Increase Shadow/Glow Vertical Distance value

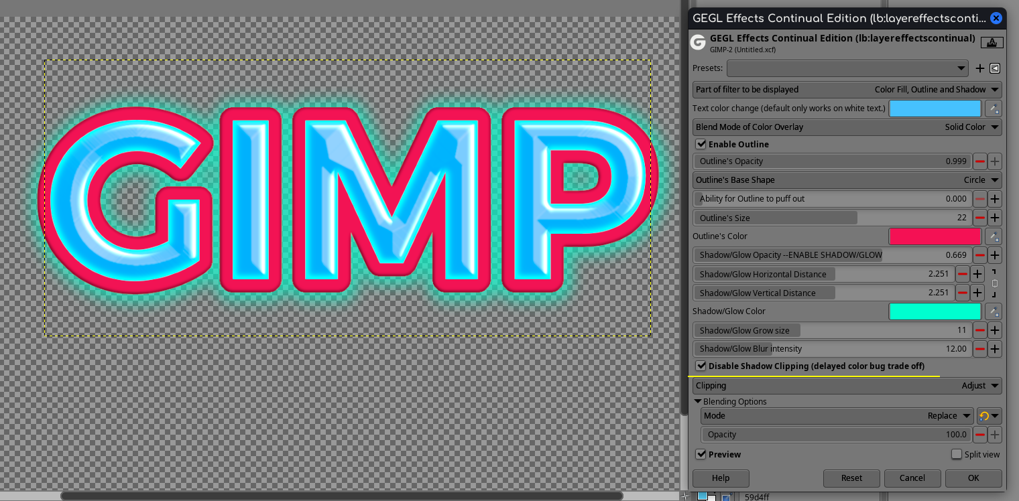977,293
